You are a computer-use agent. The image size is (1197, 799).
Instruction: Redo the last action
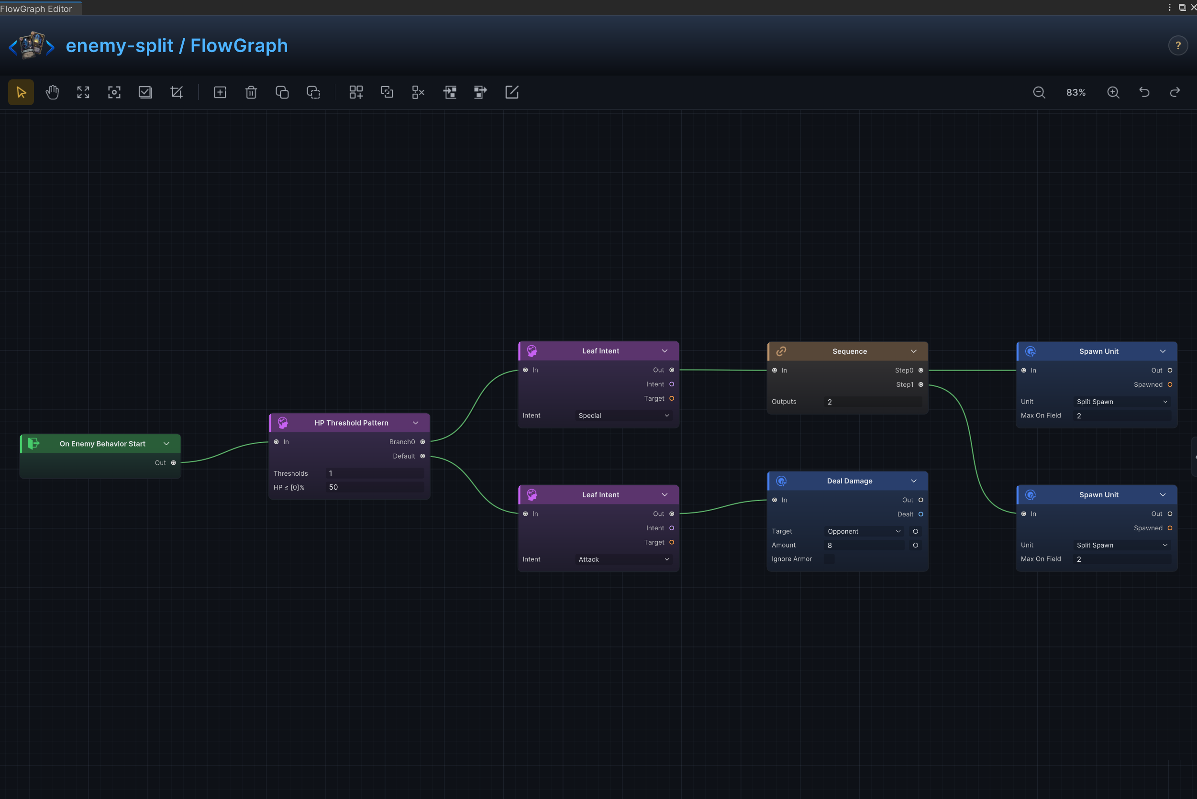pos(1175,92)
